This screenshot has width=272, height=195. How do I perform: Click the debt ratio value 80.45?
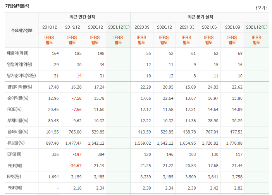(53, 121)
